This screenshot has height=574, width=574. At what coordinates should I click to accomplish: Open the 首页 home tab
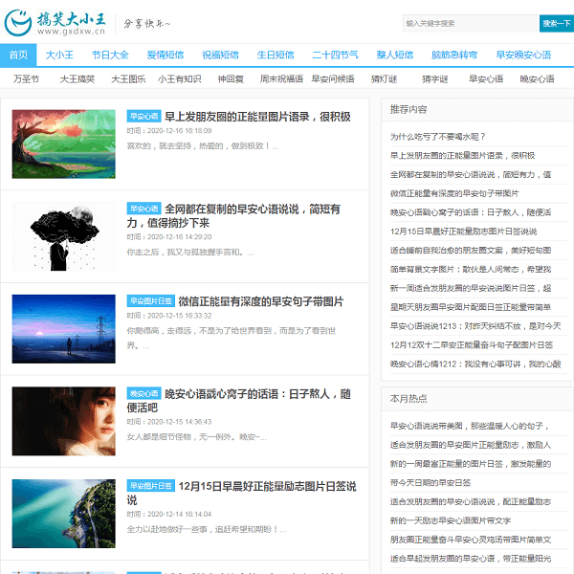coord(18,55)
